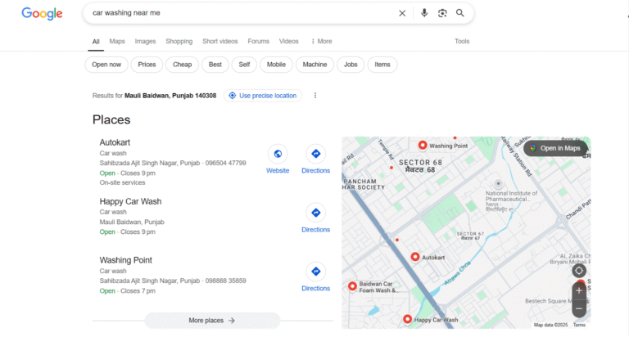This screenshot has height=337, width=629.
Task: Zoom in the map with plus button
Action: click(x=579, y=291)
